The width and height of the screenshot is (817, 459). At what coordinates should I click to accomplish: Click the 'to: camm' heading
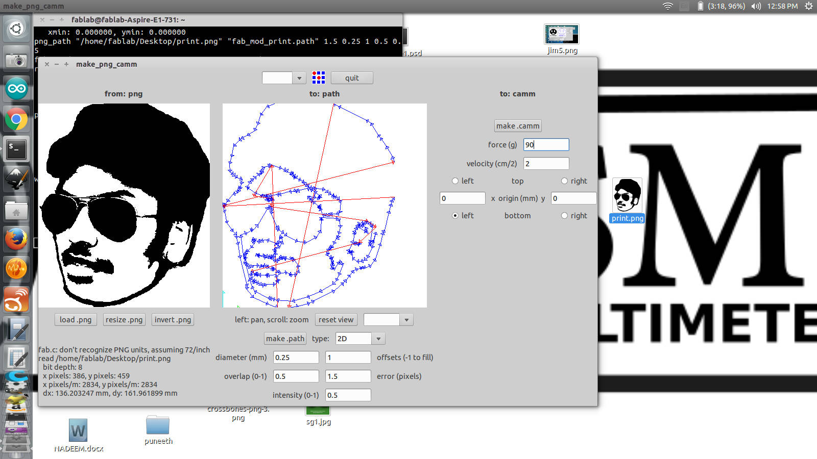point(517,94)
